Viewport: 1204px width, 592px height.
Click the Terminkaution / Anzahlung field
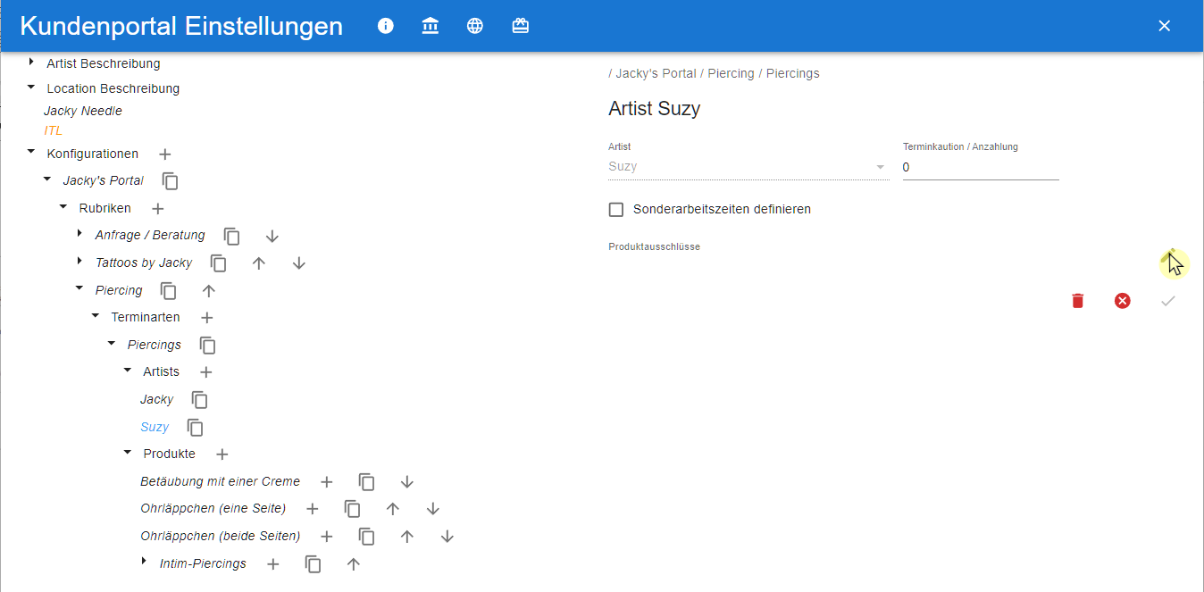point(981,167)
